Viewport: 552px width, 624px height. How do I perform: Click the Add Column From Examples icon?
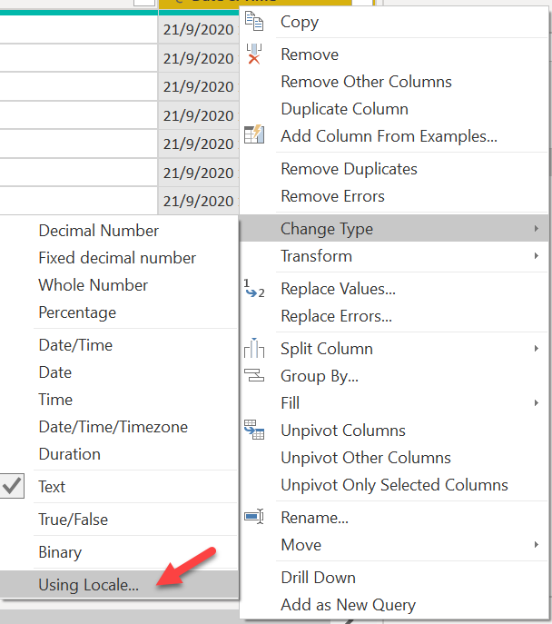253,135
